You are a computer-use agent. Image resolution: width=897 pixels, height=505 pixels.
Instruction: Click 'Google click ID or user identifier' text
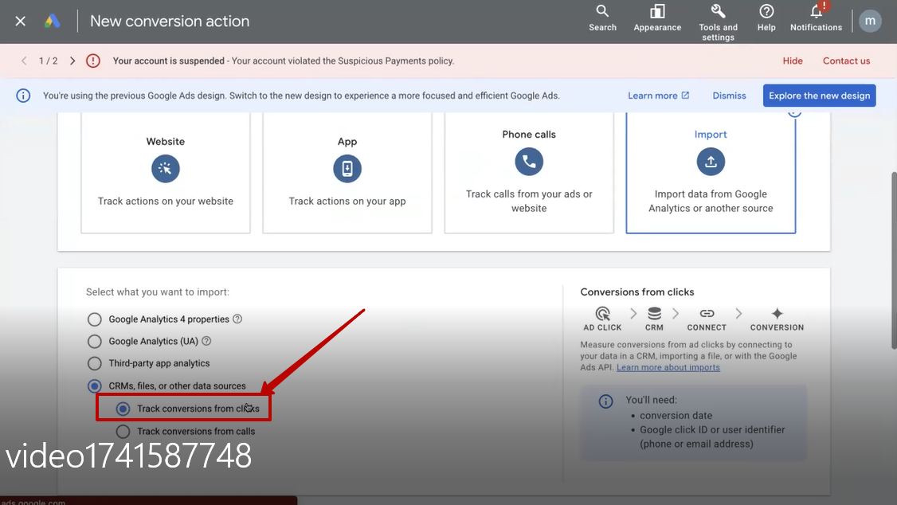[x=712, y=429]
